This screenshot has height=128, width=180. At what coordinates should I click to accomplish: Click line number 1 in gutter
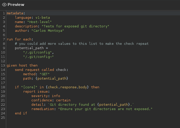[x=4, y=13]
